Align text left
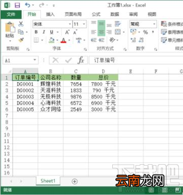This screenshot has width=183, height=195. pyautogui.click(x=94, y=32)
